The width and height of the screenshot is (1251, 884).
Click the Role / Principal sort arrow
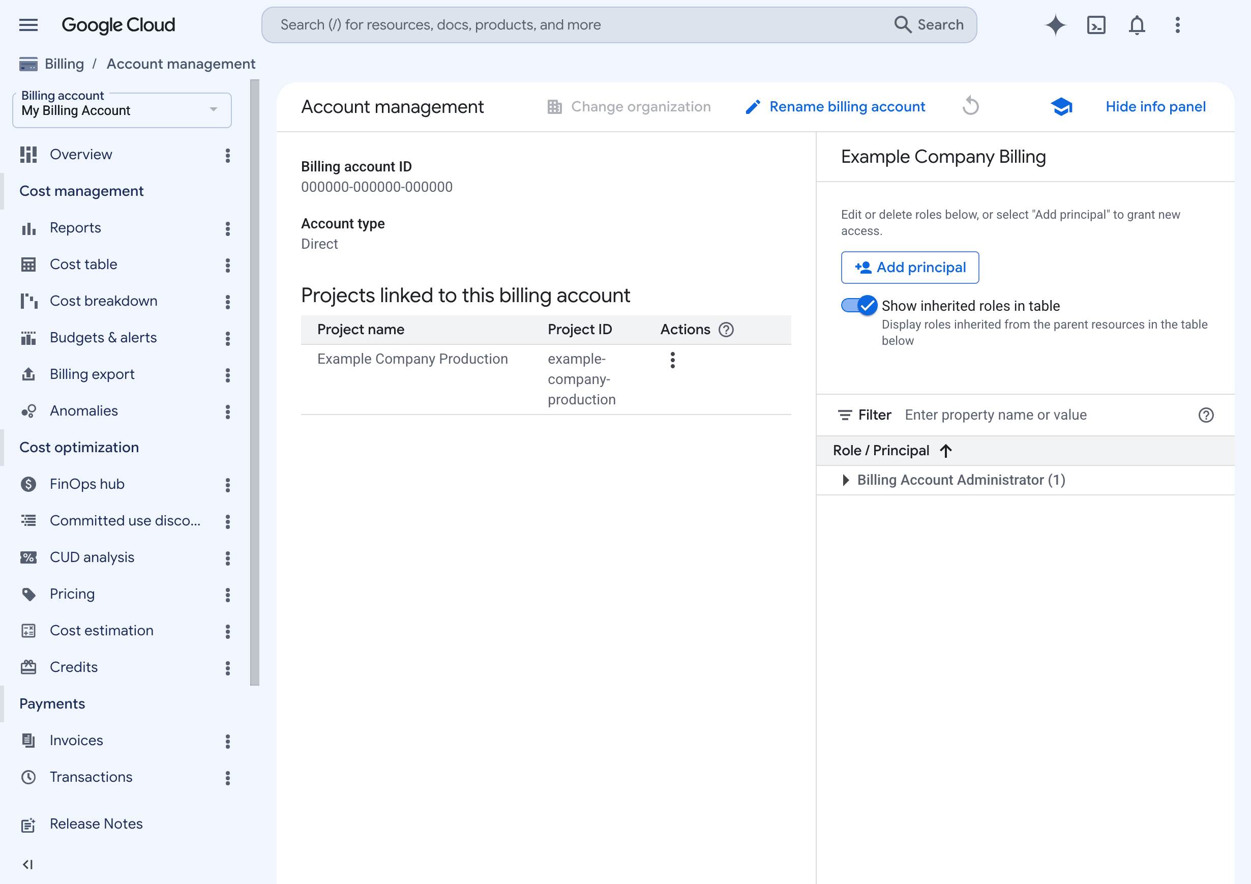point(946,451)
